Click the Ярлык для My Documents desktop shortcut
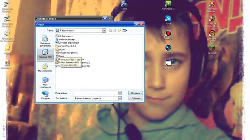 click(x=7, y=36)
